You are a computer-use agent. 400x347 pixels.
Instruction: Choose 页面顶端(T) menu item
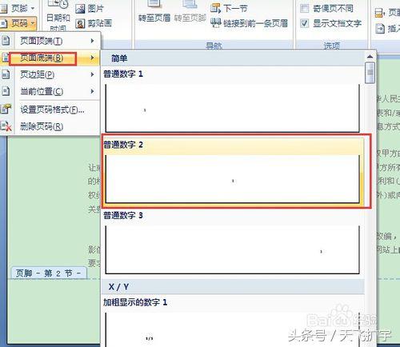(x=50, y=41)
